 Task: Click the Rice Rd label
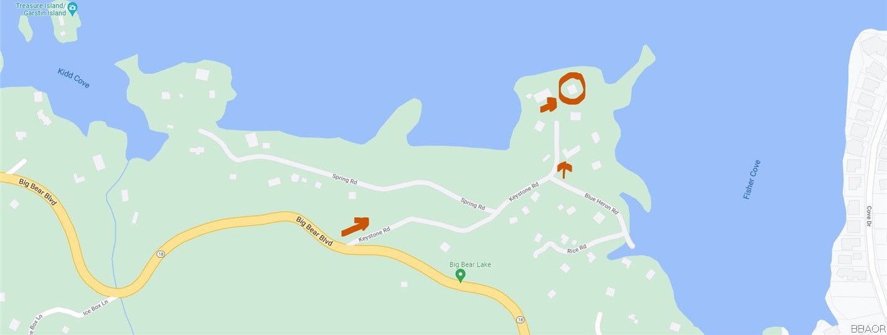577,249
